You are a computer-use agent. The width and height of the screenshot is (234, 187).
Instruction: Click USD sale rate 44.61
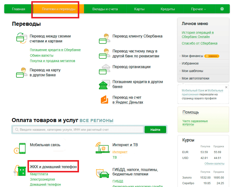coord(217,158)
